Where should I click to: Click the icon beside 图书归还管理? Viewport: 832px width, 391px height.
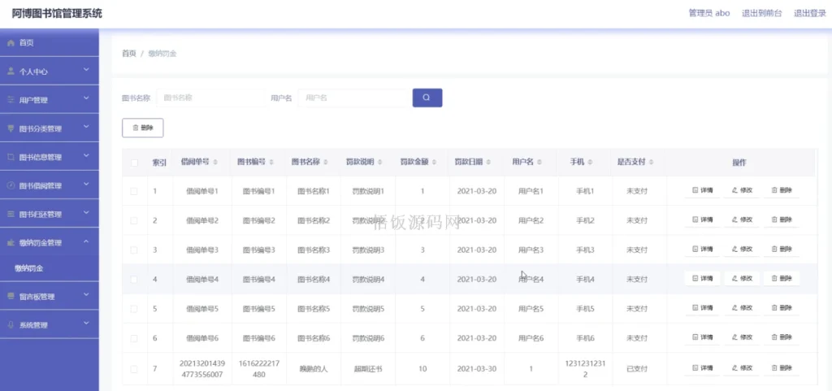11,215
